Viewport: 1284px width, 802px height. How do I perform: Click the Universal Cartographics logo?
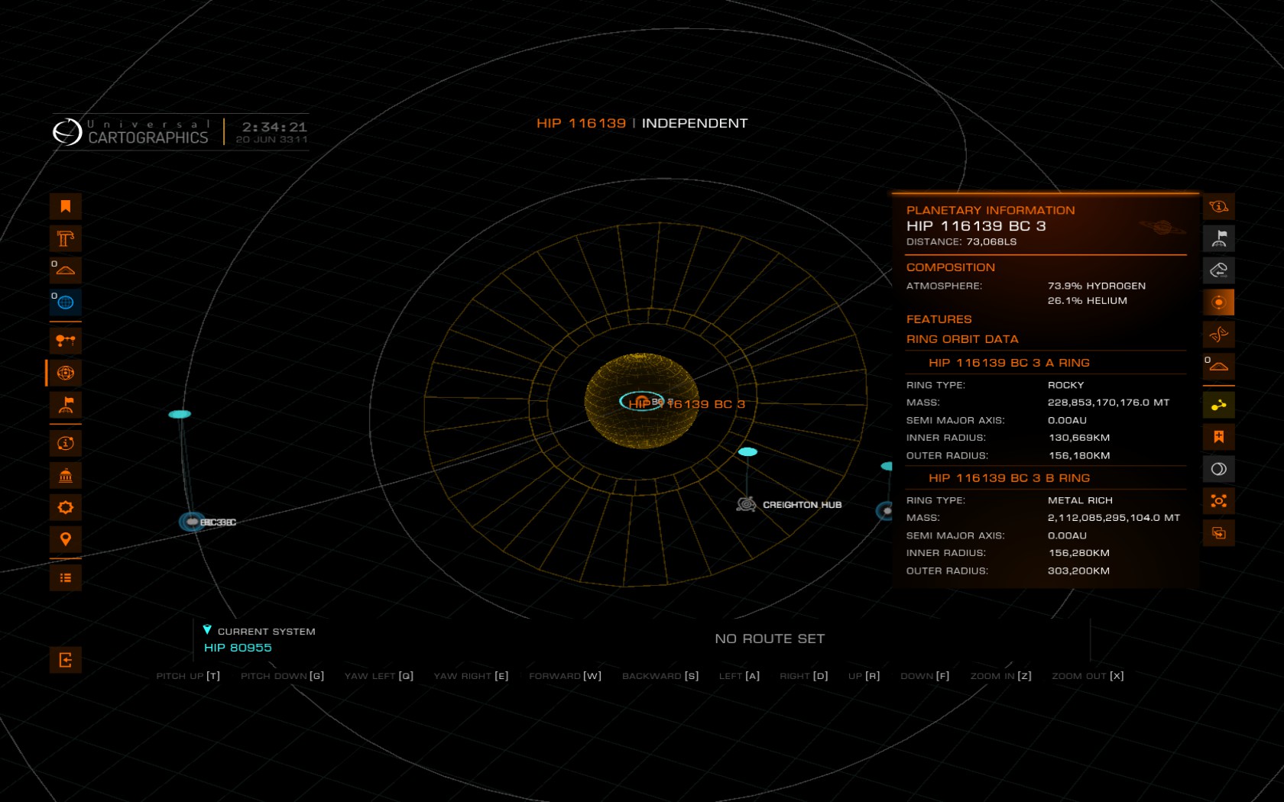pos(131,132)
